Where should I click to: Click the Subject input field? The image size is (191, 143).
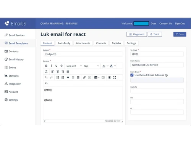click(x=83, y=54)
